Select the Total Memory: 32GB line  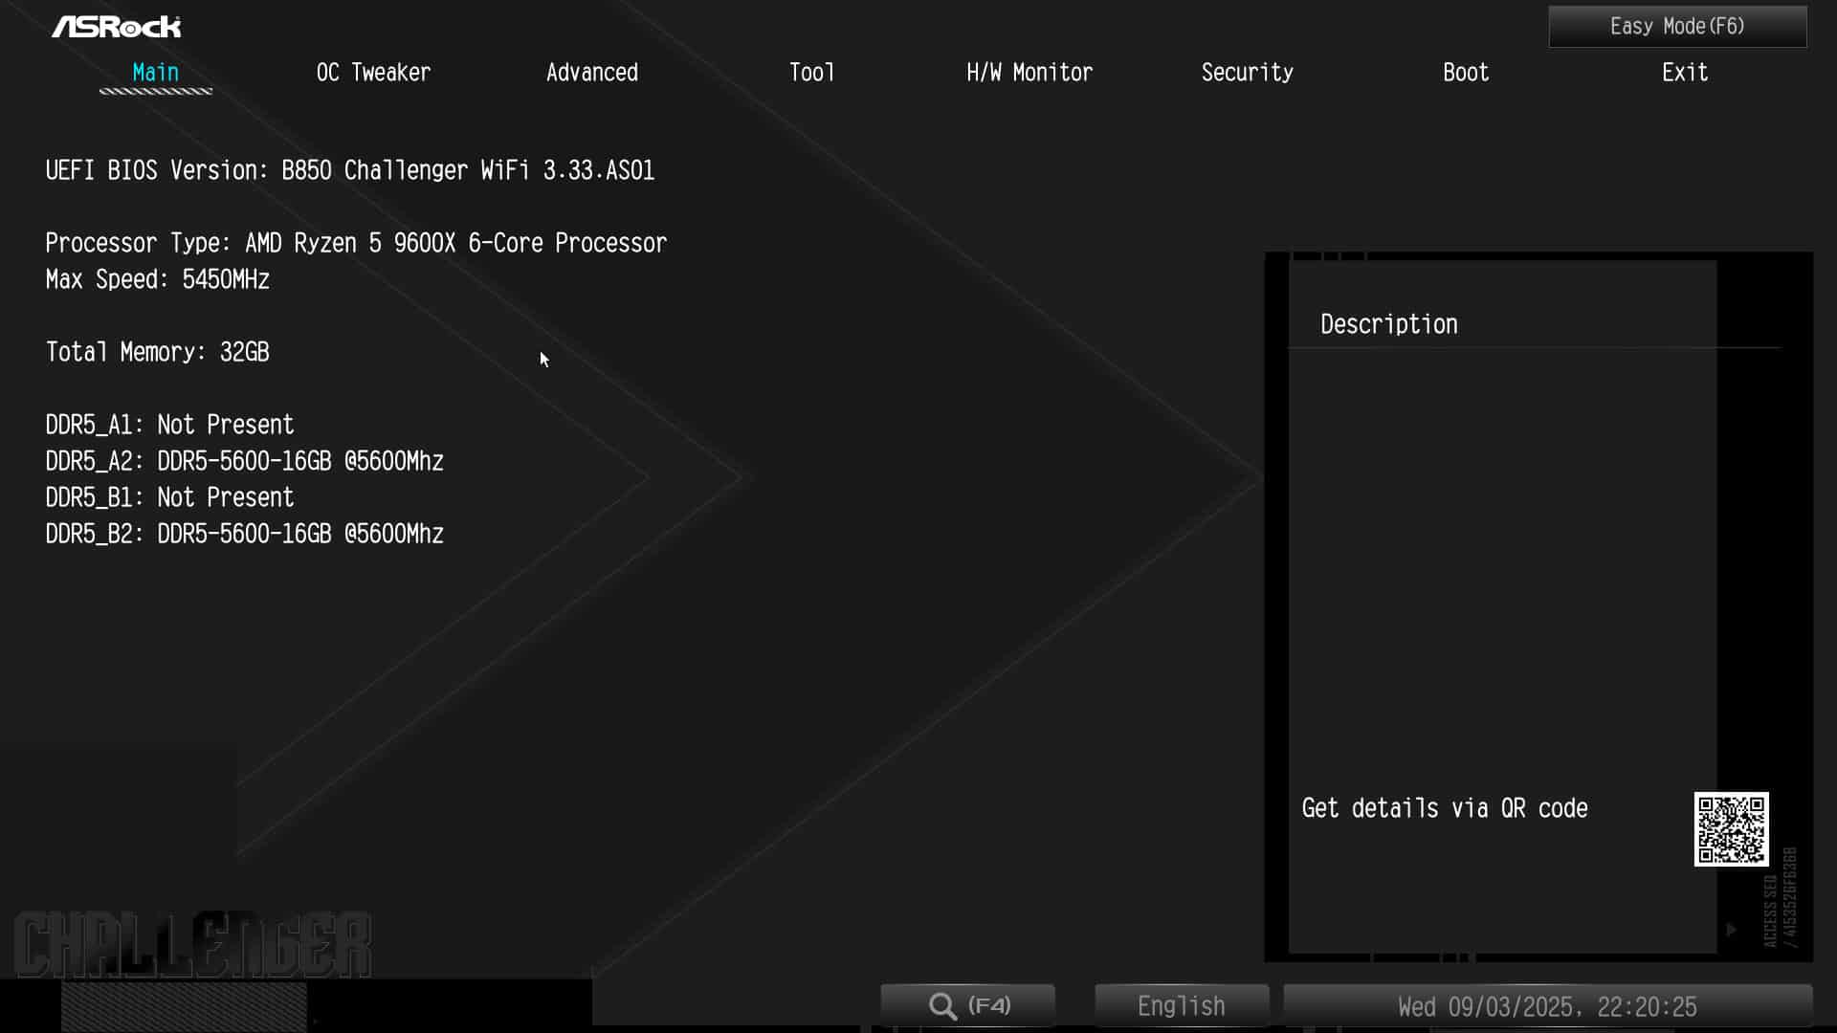(158, 352)
